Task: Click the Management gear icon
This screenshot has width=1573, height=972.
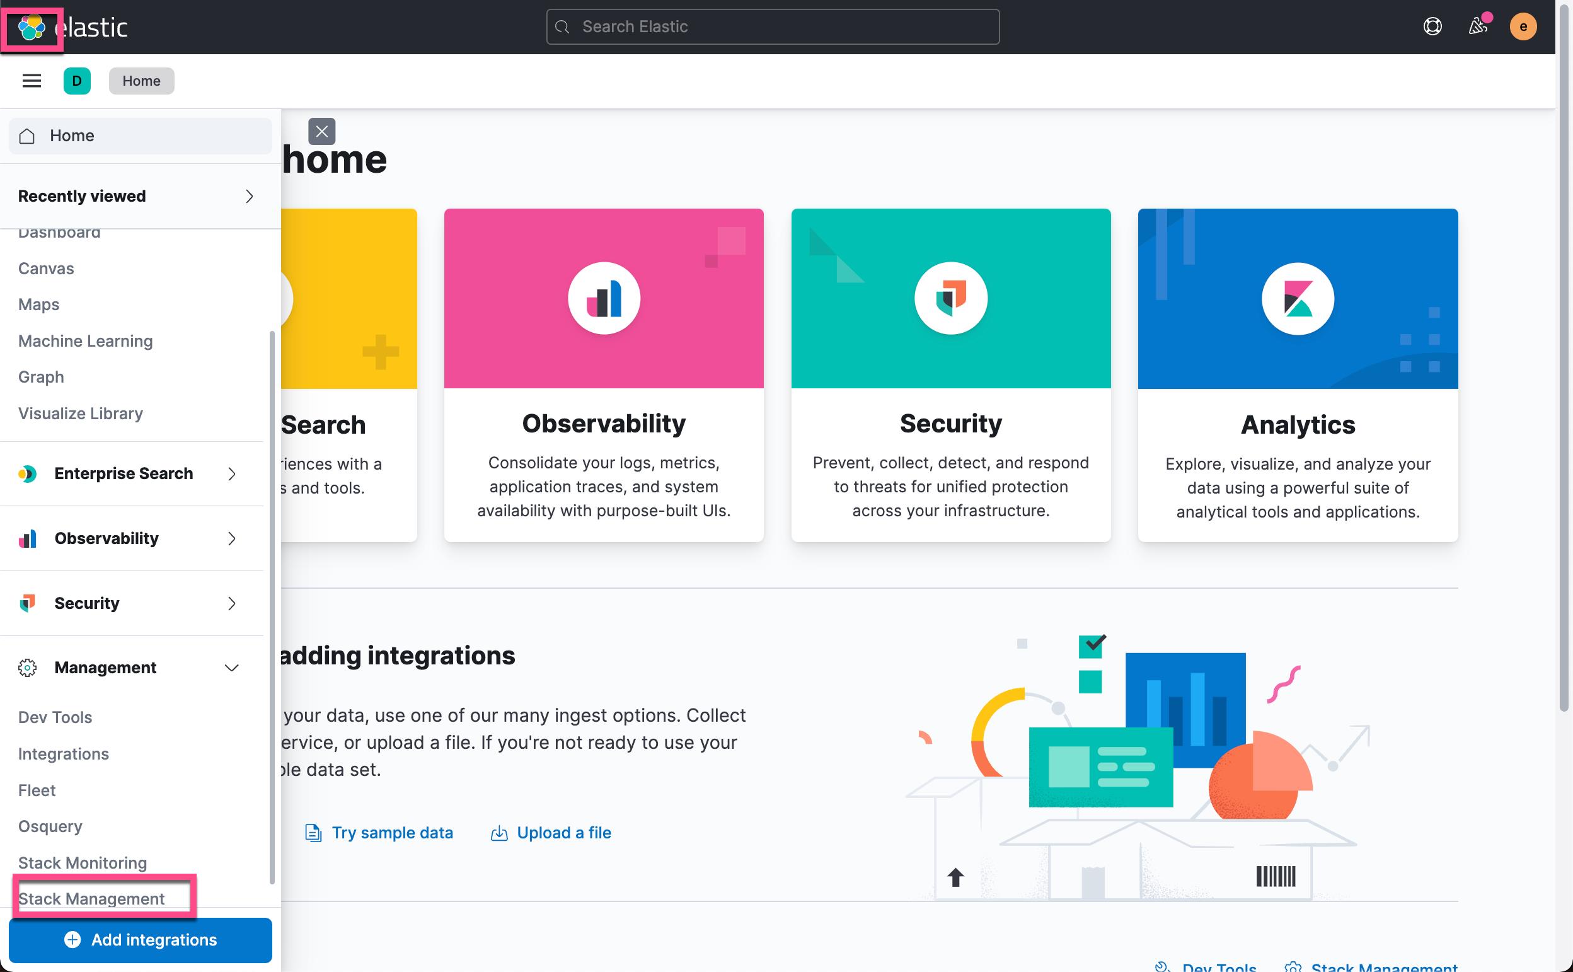Action: coord(27,668)
